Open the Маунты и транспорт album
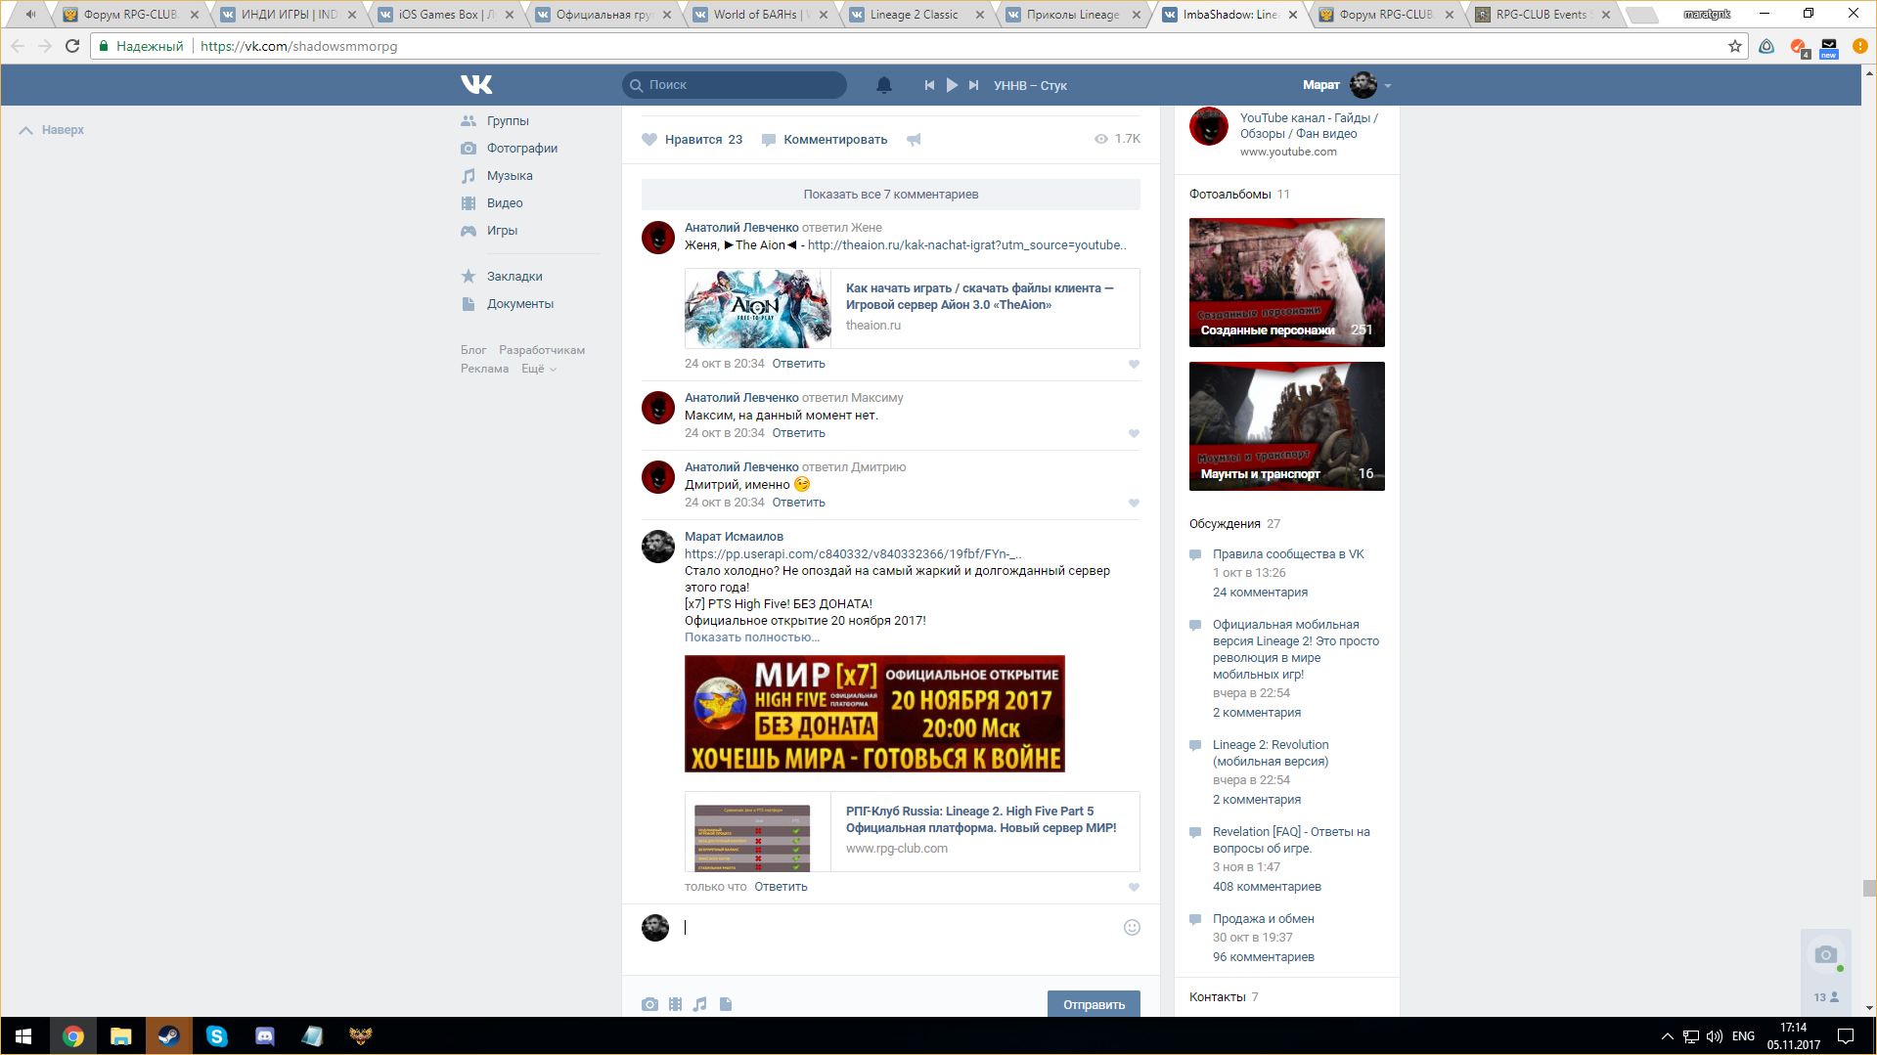 (x=1287, y=426)
